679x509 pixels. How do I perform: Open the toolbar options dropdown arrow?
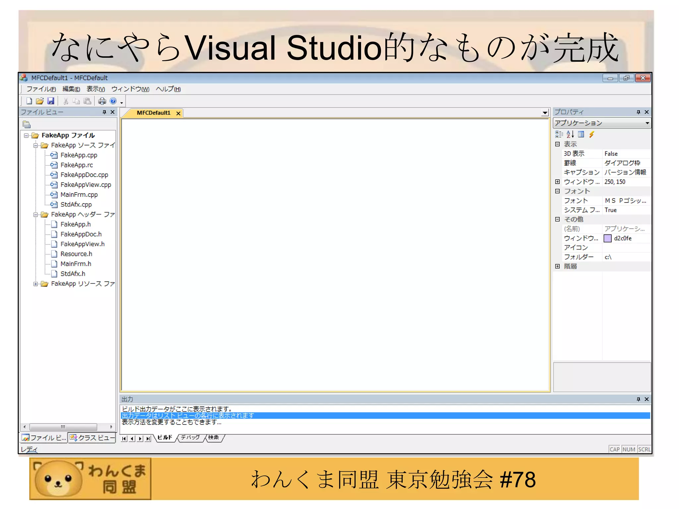(x=122, y=103)
